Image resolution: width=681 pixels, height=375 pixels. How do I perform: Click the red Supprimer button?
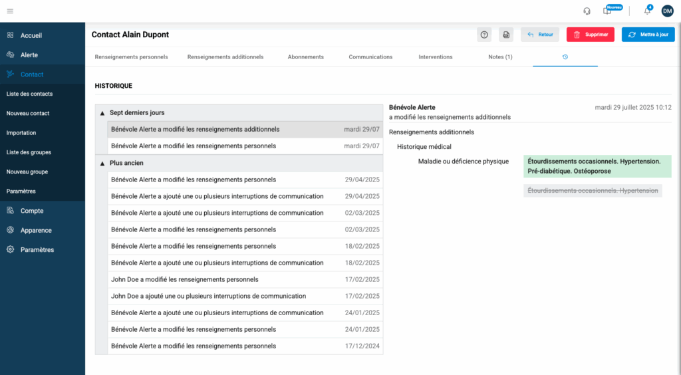coord(590,35)
